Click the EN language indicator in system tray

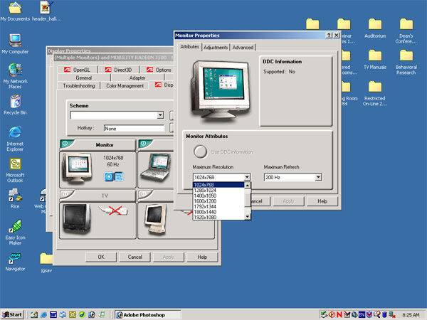tap(362, 315)
